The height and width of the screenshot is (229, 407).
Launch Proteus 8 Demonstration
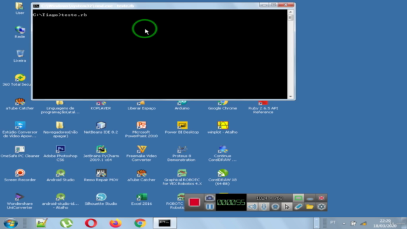pos(182,153)
